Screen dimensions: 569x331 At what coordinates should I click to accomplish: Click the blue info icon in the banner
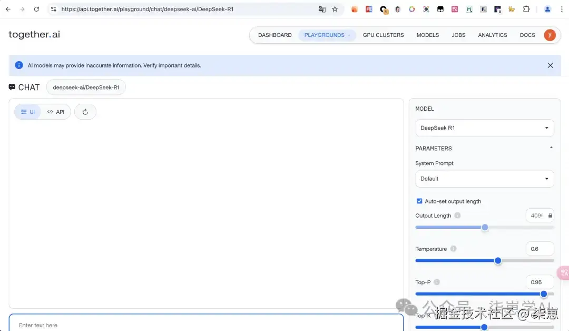(x=19, y=65)
